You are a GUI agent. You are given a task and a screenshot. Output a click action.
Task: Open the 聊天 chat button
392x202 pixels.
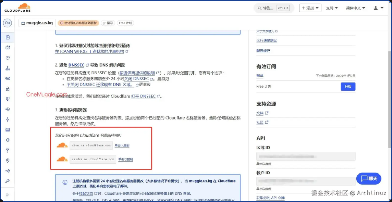coord(369,179)
